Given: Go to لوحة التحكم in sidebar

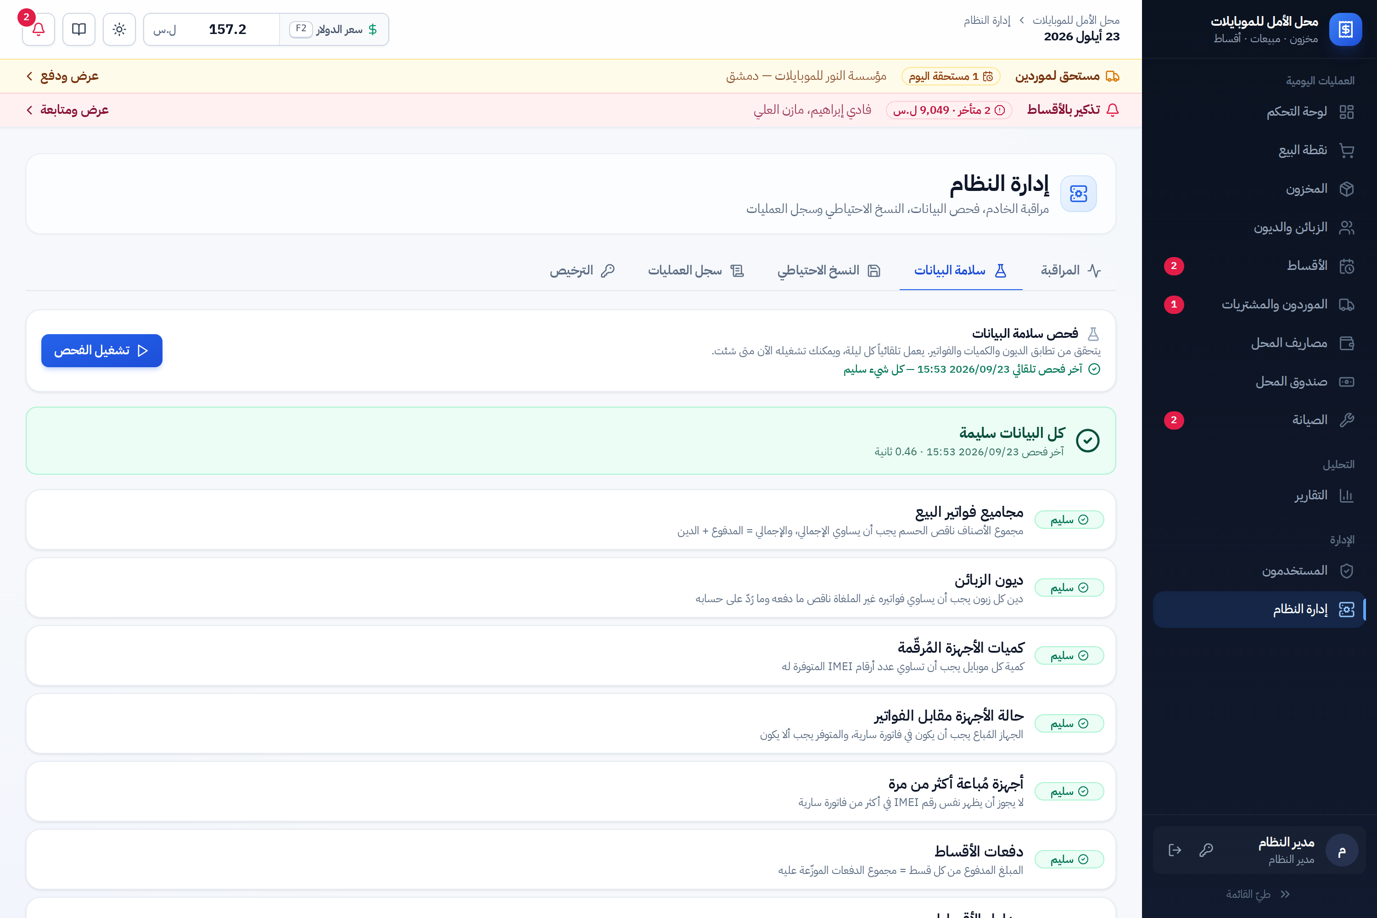Looking at the screenshot, I should 1259,112.
